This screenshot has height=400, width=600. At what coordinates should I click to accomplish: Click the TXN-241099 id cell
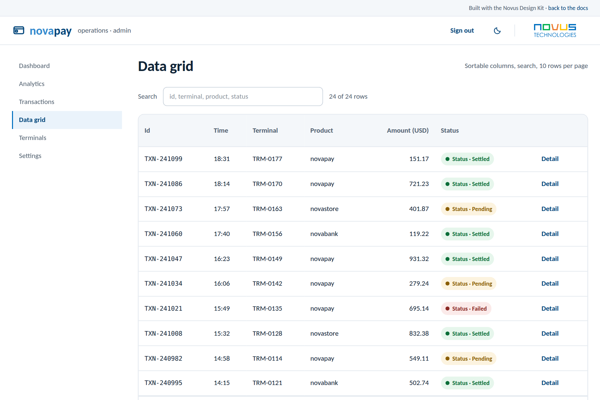[163, 159]
